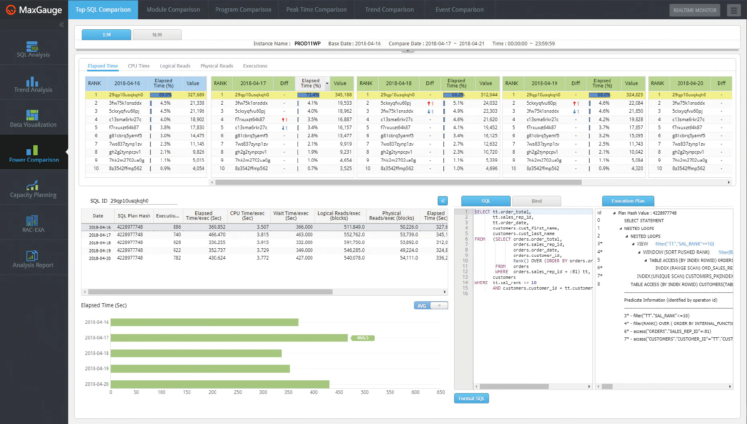Collapse the left navigation sidebar
The image size is (747, 424).
(62, 24)
